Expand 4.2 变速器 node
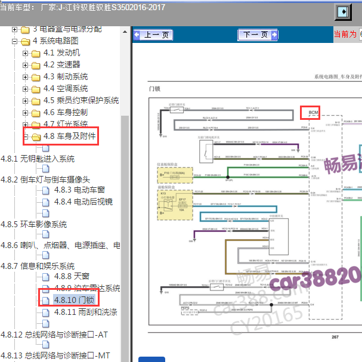 click(25, 66)
